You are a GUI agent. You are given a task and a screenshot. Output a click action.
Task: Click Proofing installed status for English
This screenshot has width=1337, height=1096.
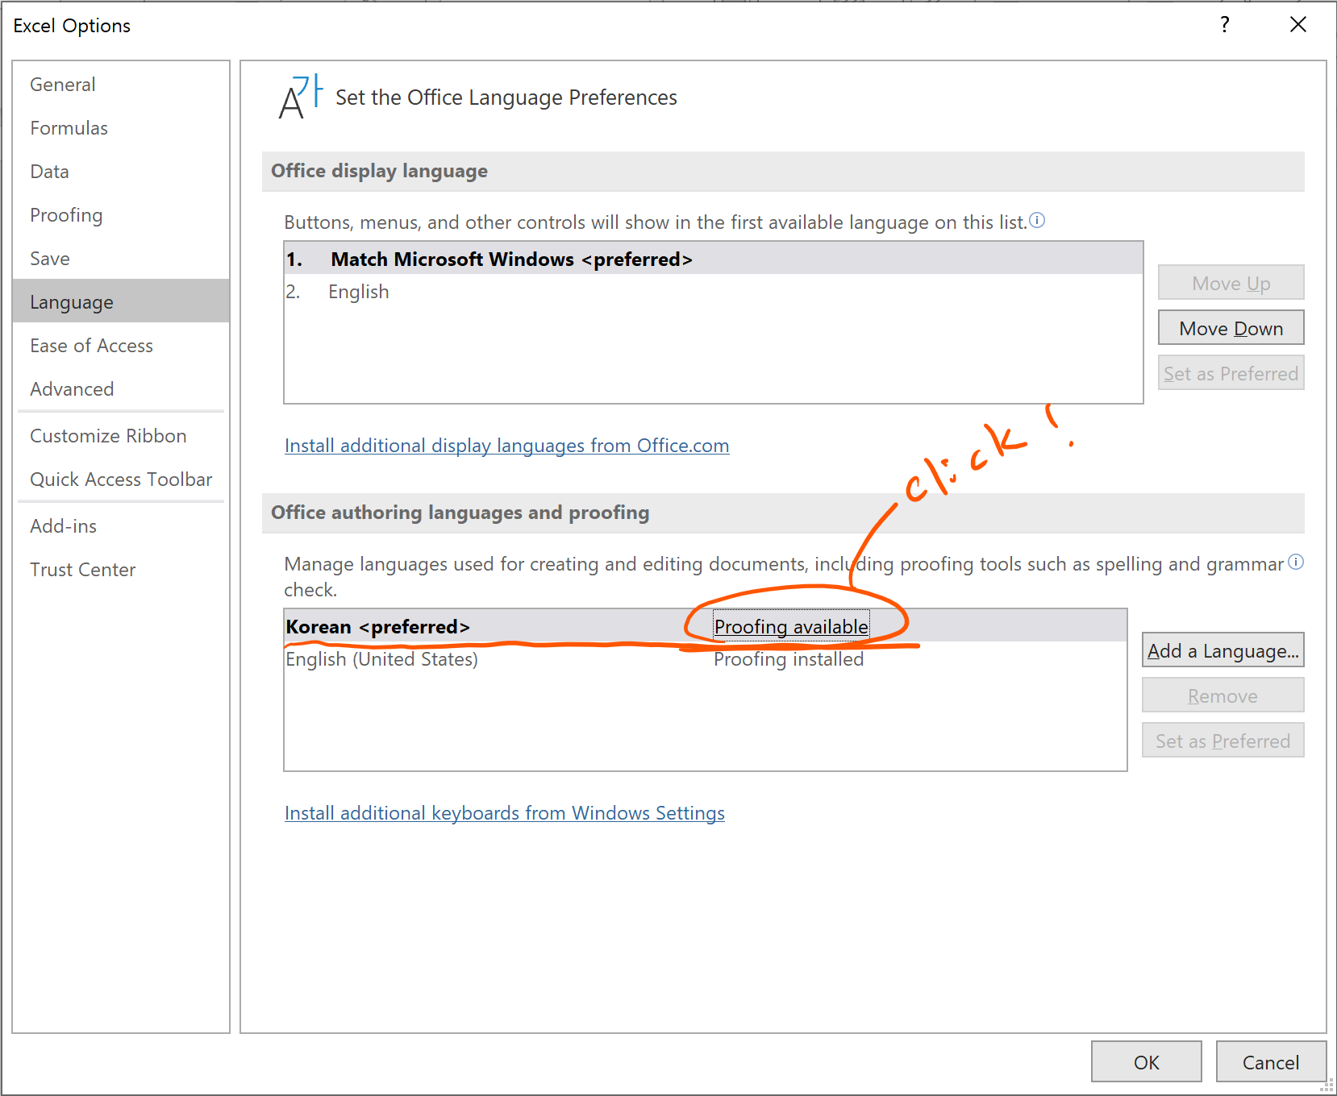coord(789,659)
